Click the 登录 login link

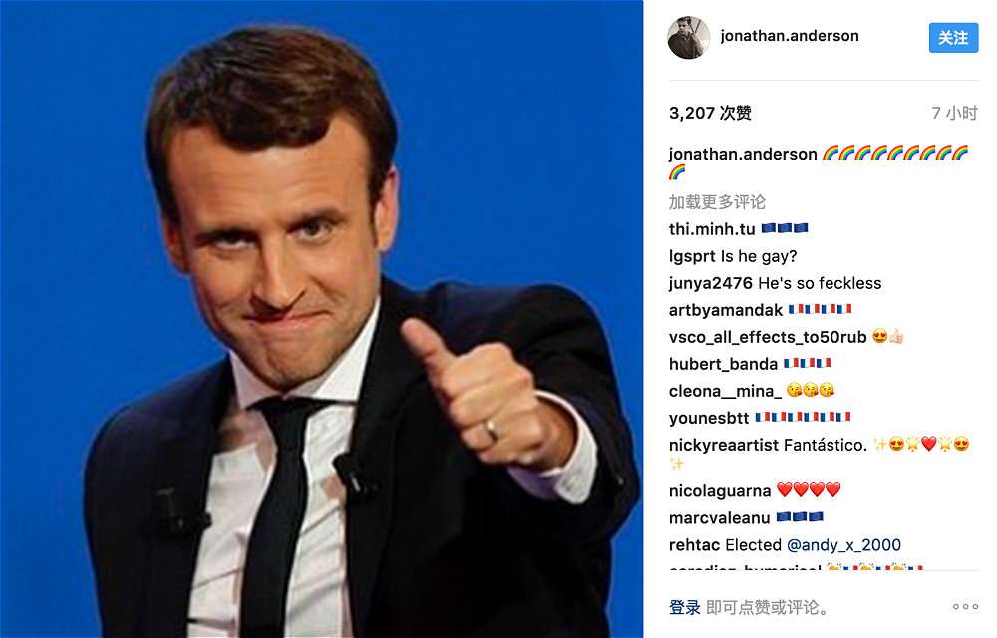684,607
